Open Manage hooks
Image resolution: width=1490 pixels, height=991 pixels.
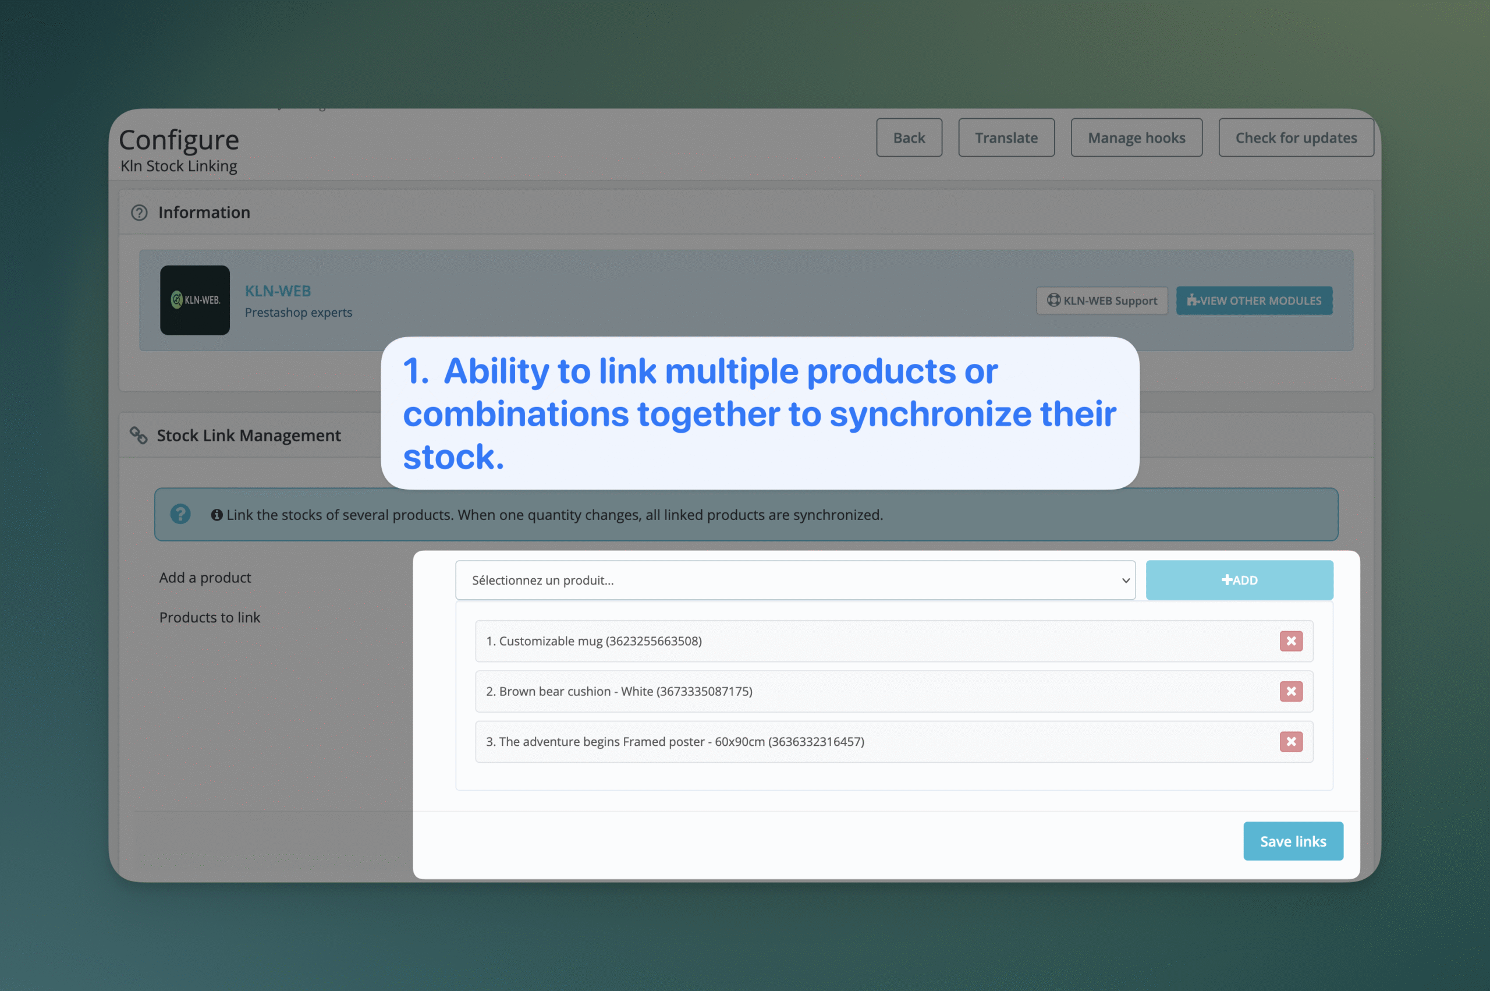pos(1136,138)
